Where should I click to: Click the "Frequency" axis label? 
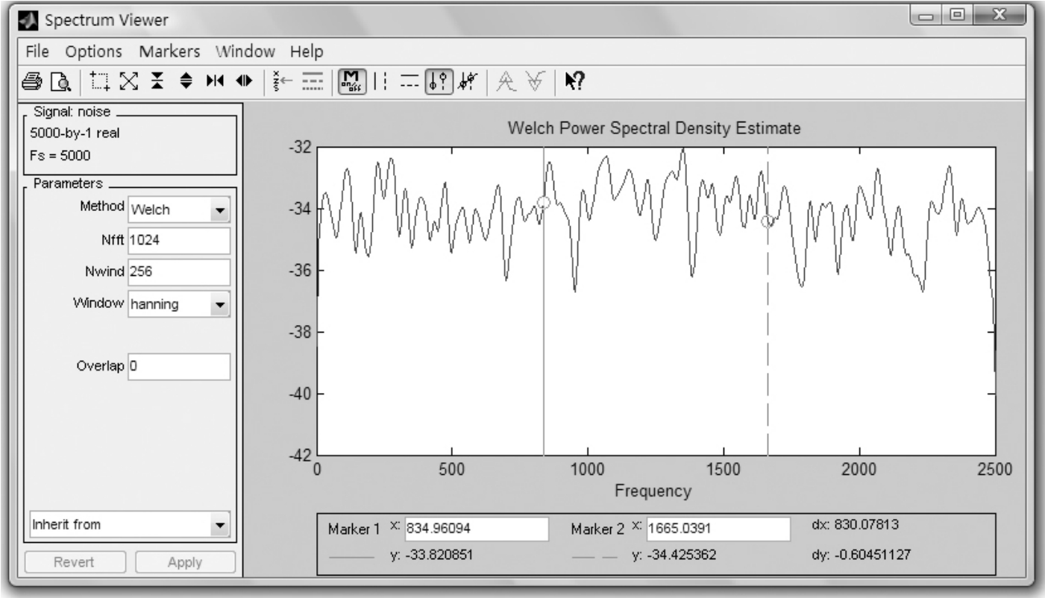(x=653, y=491)
